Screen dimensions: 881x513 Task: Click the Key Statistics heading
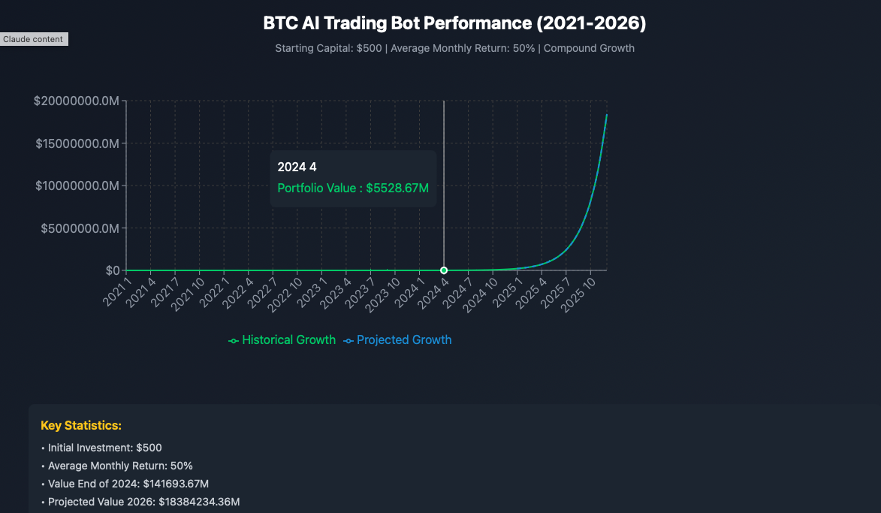81,426
